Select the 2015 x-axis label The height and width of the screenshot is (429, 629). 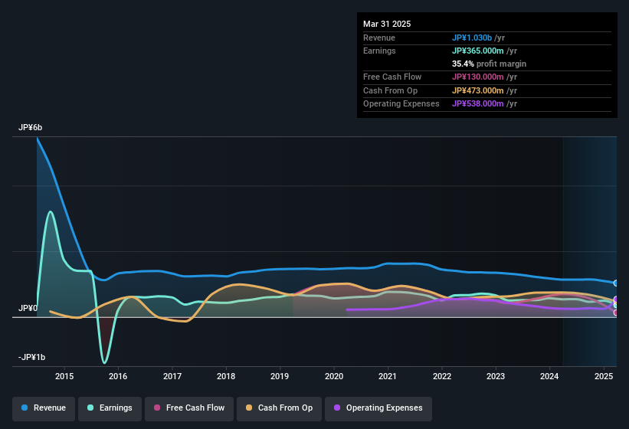pos(64,376)
